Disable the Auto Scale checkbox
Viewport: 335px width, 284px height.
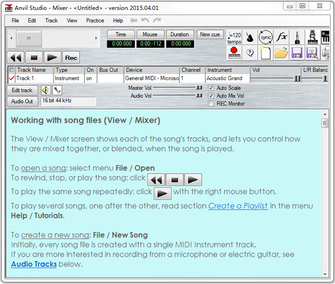(x=210, y=88)
